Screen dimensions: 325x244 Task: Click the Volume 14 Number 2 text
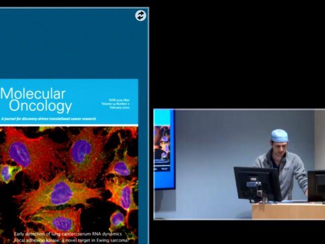(x=115, y=104)
